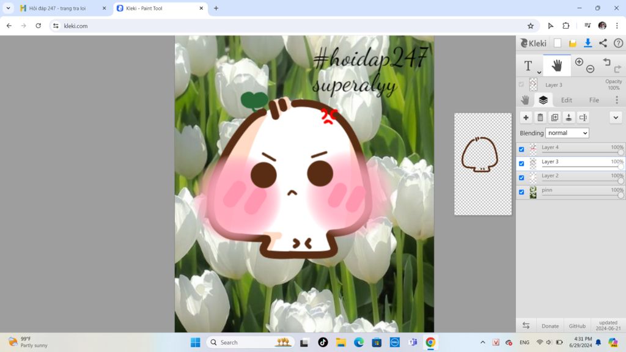
Task: Open the GitHub link
Action: (x=577, y=326)
